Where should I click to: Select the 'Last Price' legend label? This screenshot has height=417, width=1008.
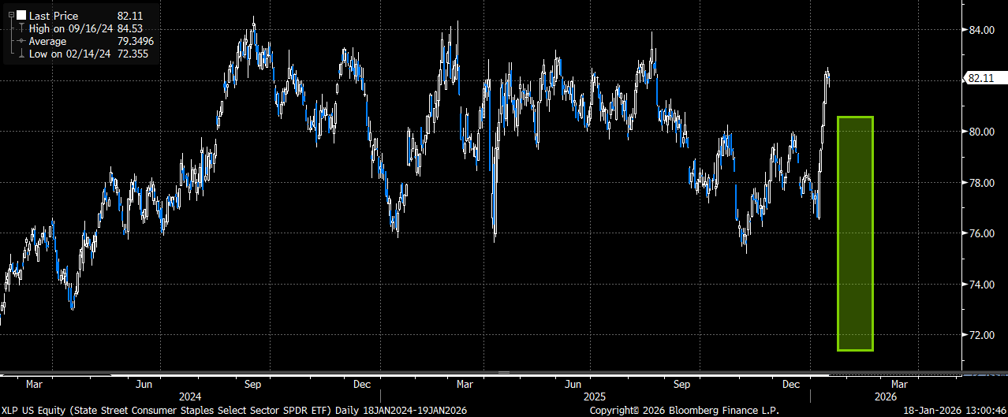click(x=53, y=16)
